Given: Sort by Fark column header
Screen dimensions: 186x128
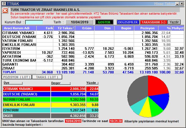Looking at the screenshot, I should (x=45, y=28).
